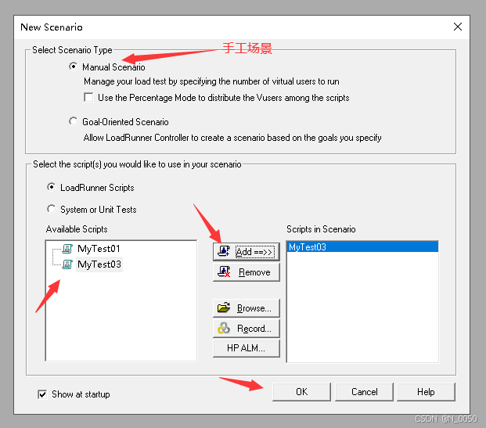
Task: Click the MyTest01 script icon
Action: 67,249
